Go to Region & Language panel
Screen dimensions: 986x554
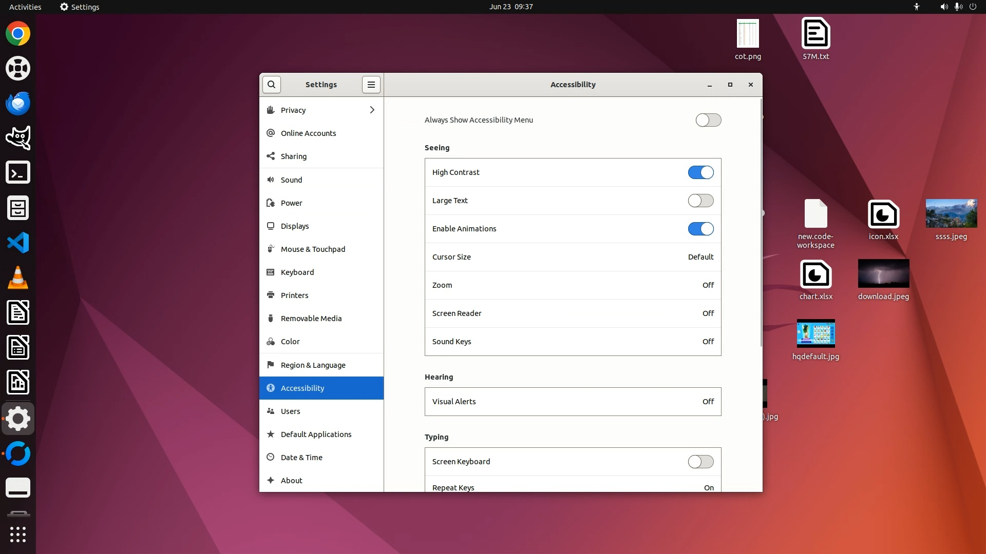tap(313, 365)
